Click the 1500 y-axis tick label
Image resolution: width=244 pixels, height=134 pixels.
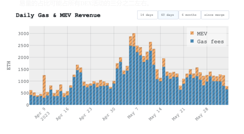click(23, 69)
